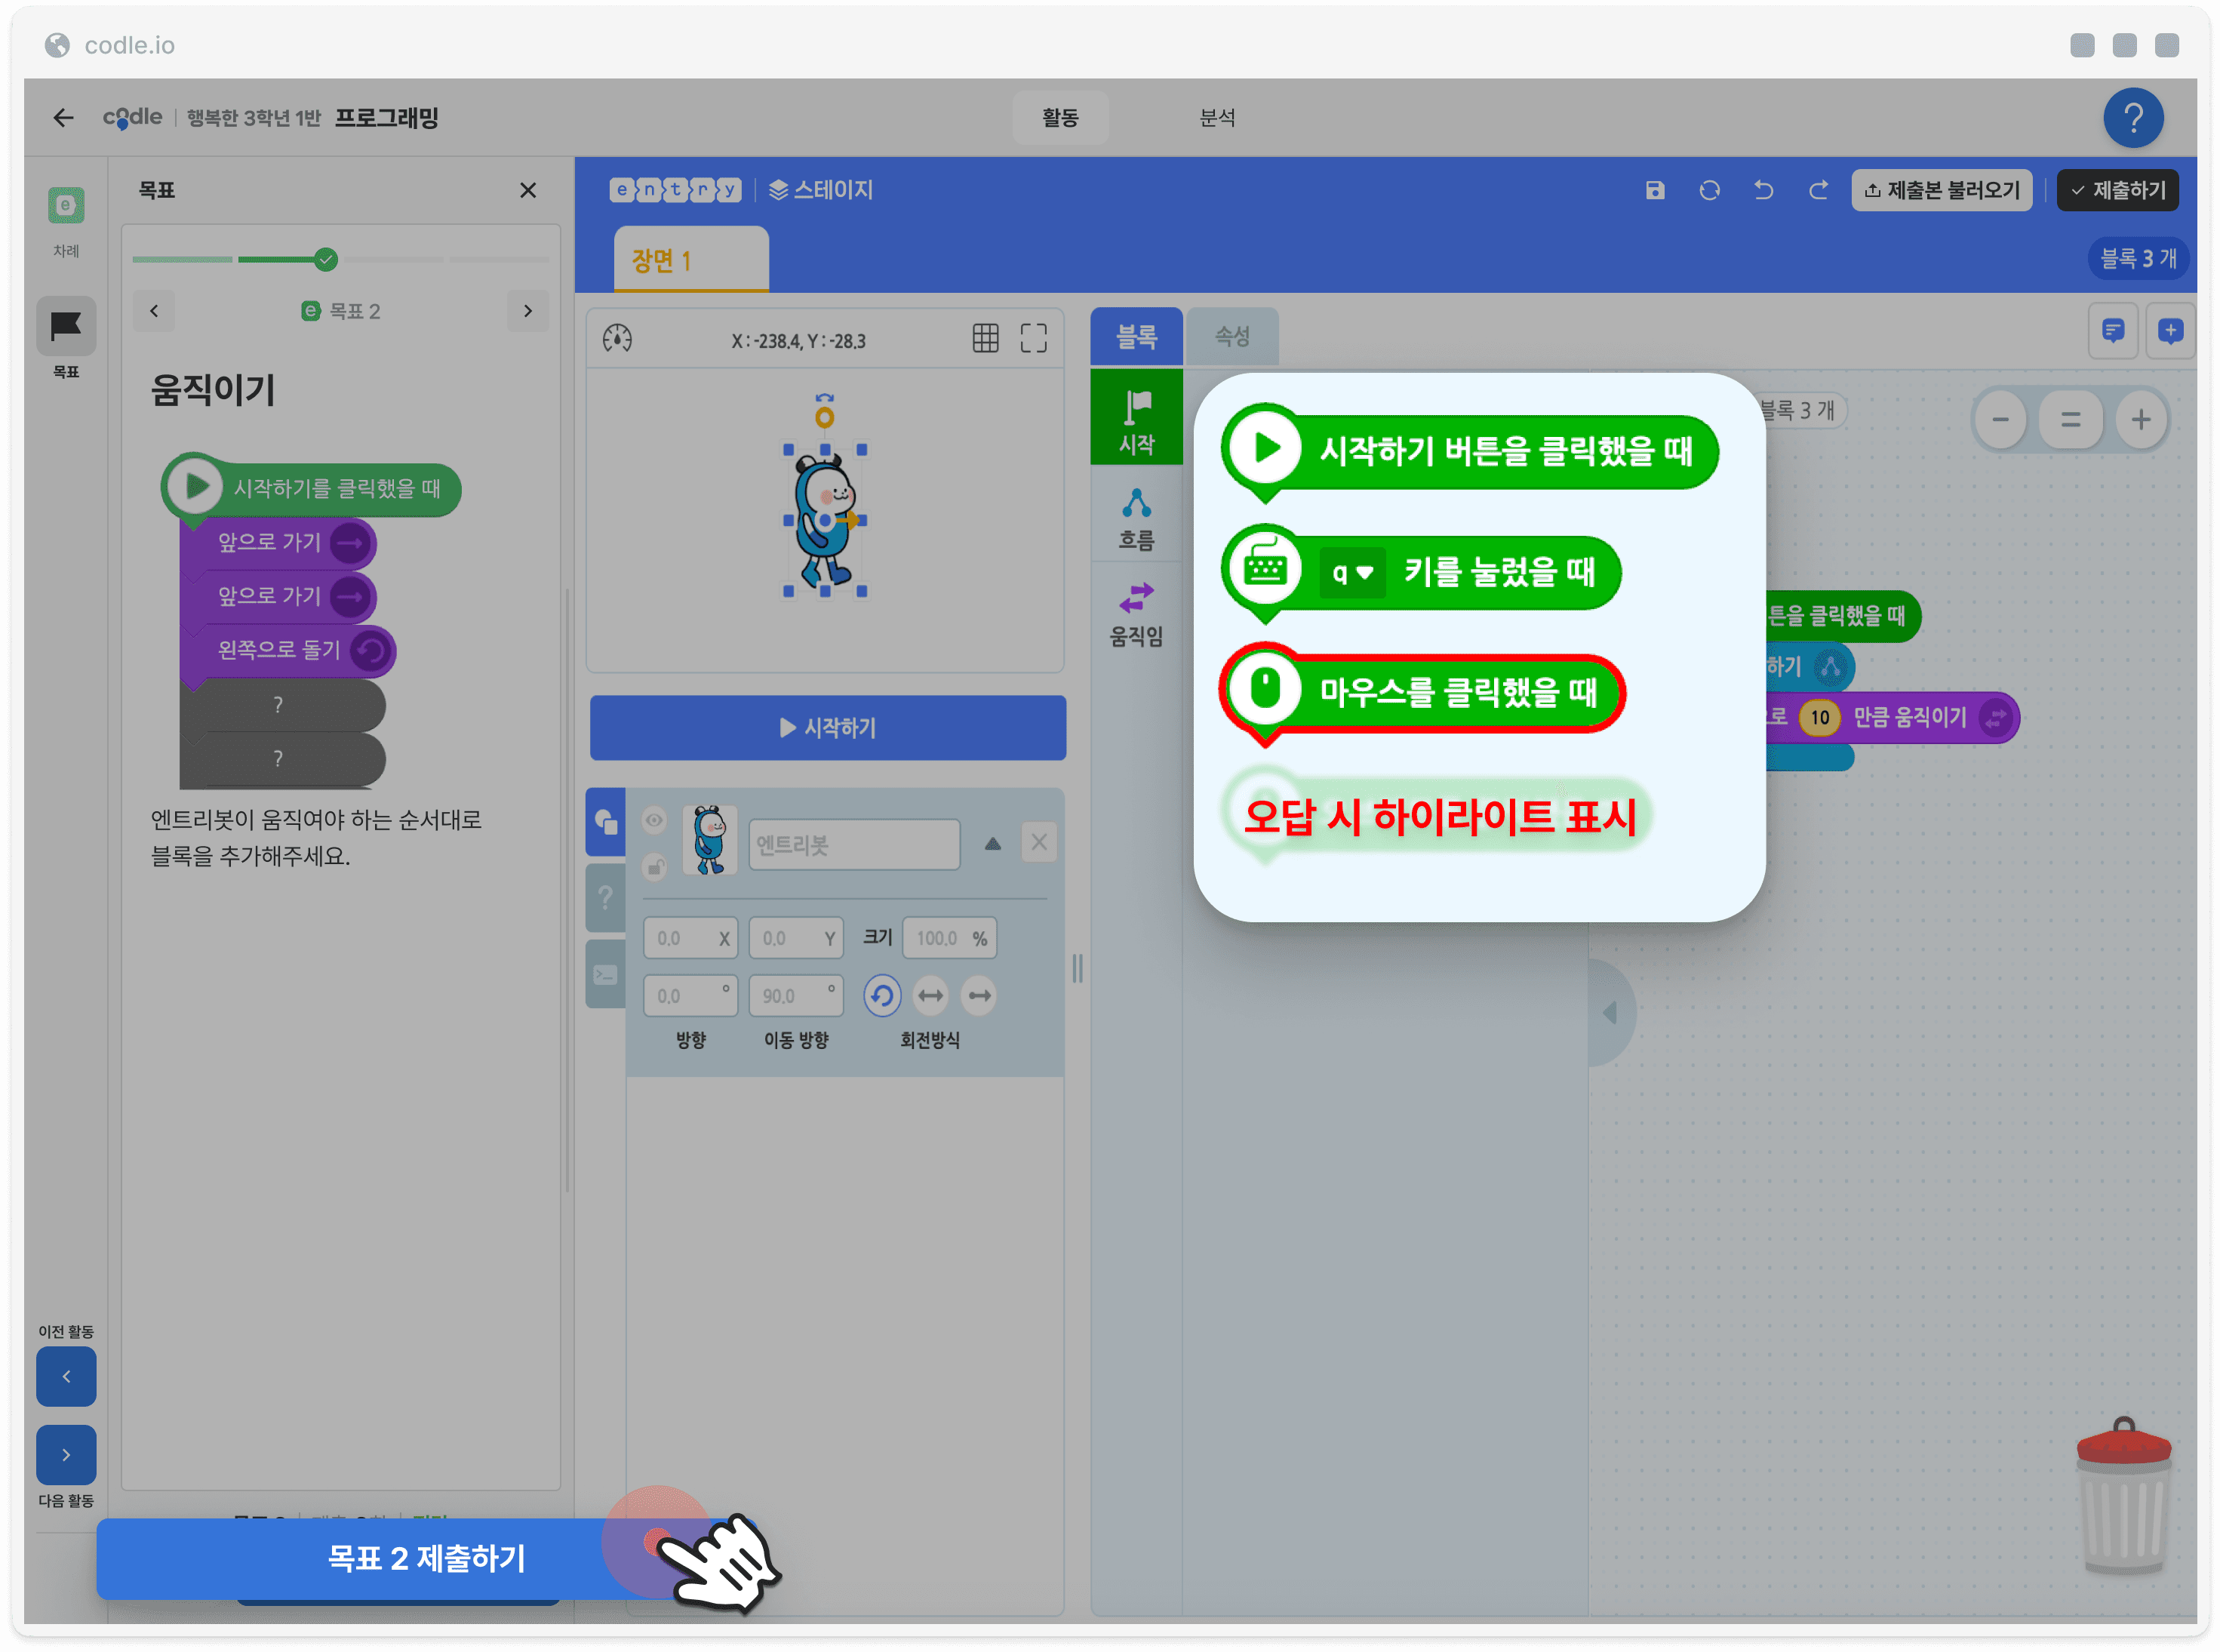Viewport: 2220px width, 1652px height.
Task: Open the 분석 tab
Action: (x=1216, y=118)
